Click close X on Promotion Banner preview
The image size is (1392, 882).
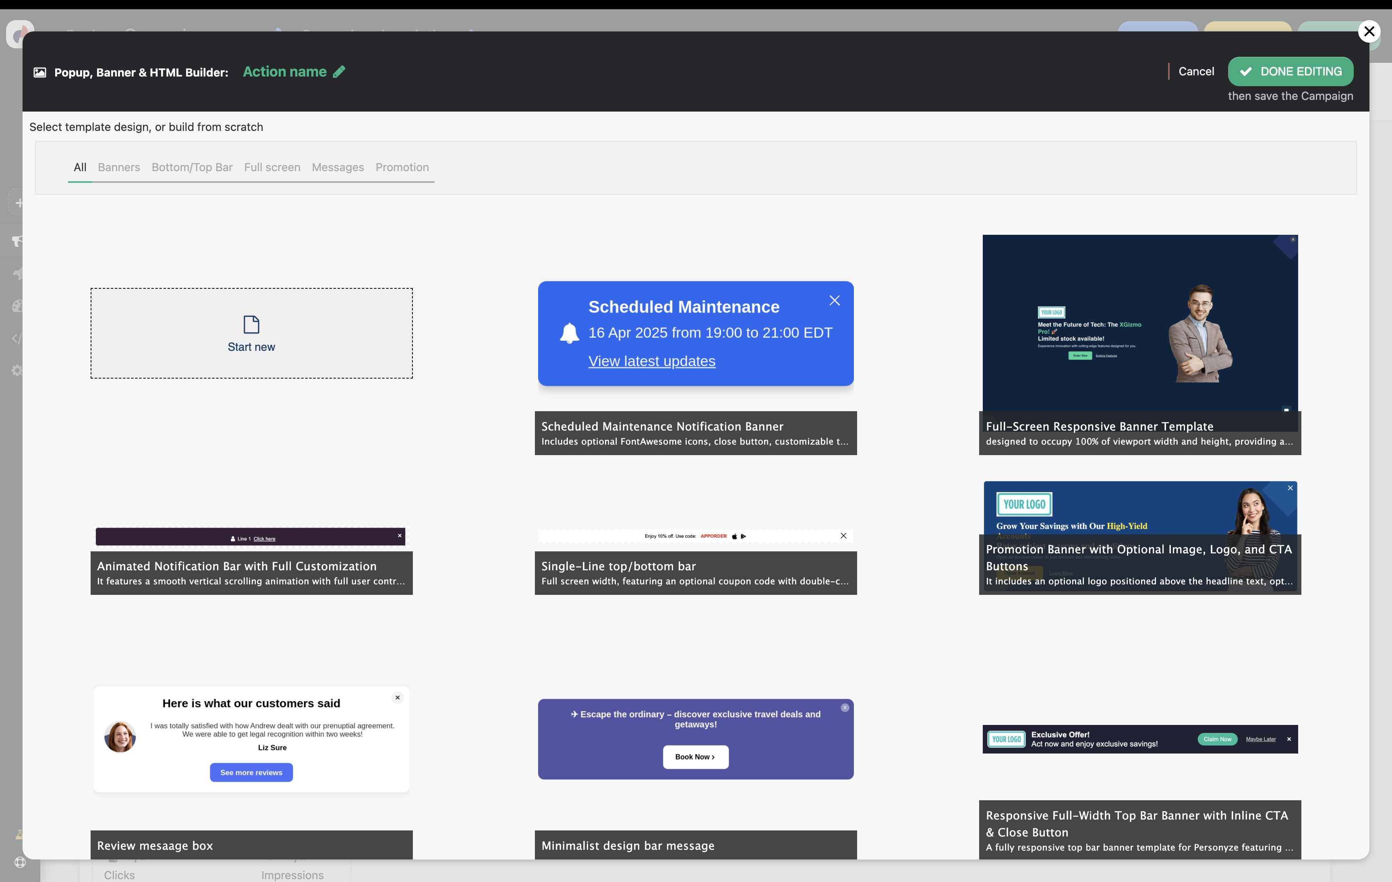click(x=1290, y=488)
